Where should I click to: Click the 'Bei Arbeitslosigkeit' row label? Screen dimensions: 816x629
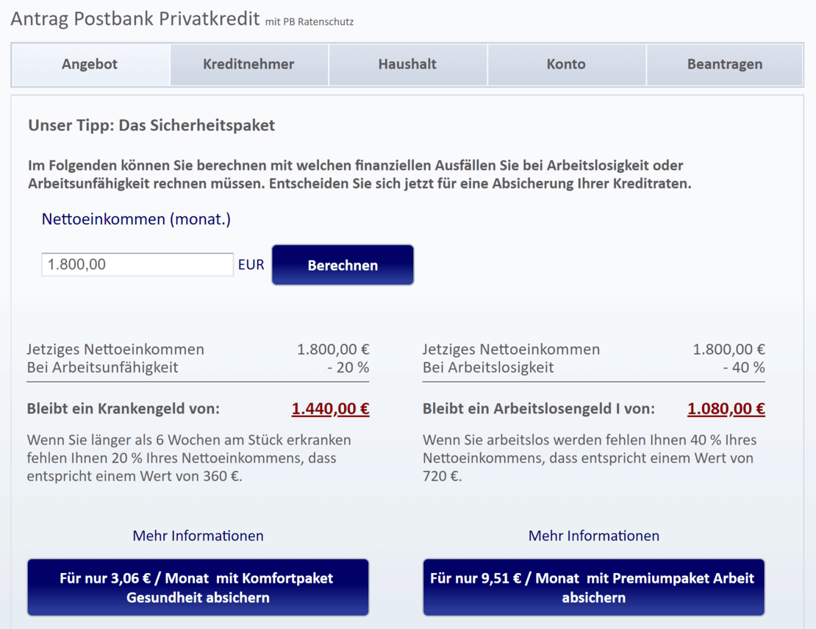coord(488,368)
